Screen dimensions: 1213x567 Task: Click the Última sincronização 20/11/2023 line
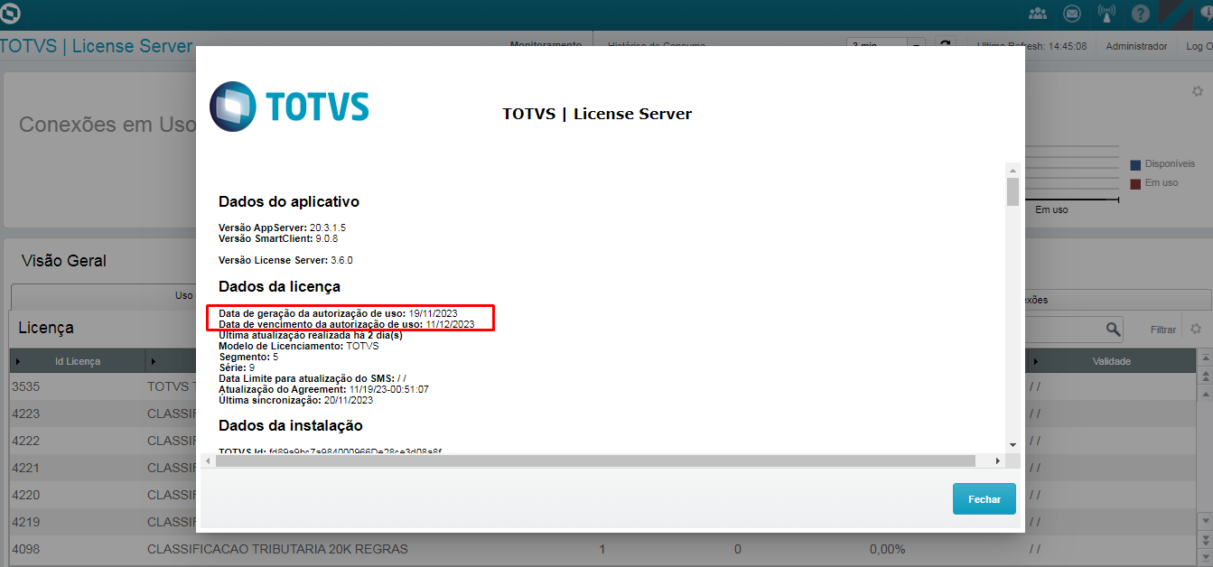(295, 400)
